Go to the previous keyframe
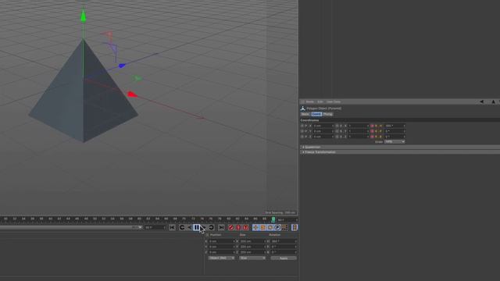The image size is (500, 281). (x=182, y=227)
